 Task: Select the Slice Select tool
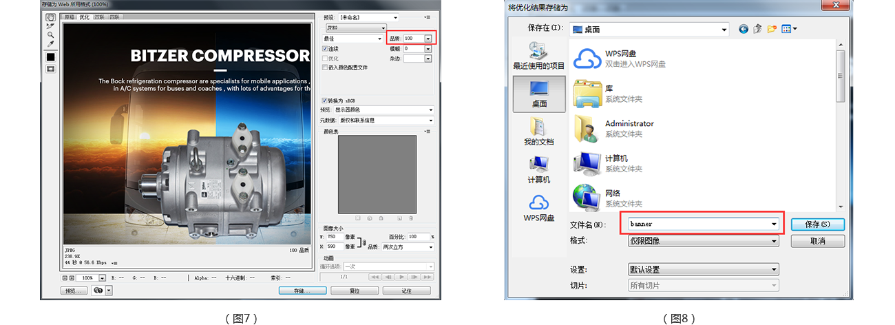50,25
